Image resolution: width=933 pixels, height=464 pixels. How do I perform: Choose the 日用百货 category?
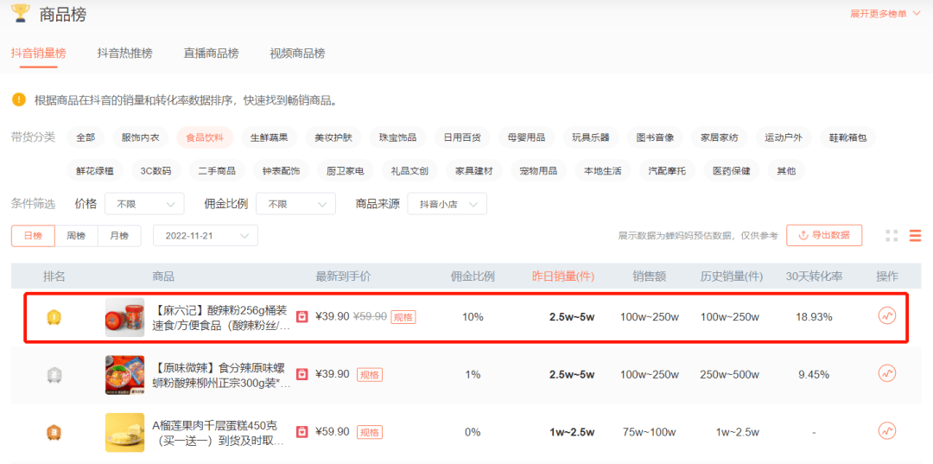pos(462,138)
